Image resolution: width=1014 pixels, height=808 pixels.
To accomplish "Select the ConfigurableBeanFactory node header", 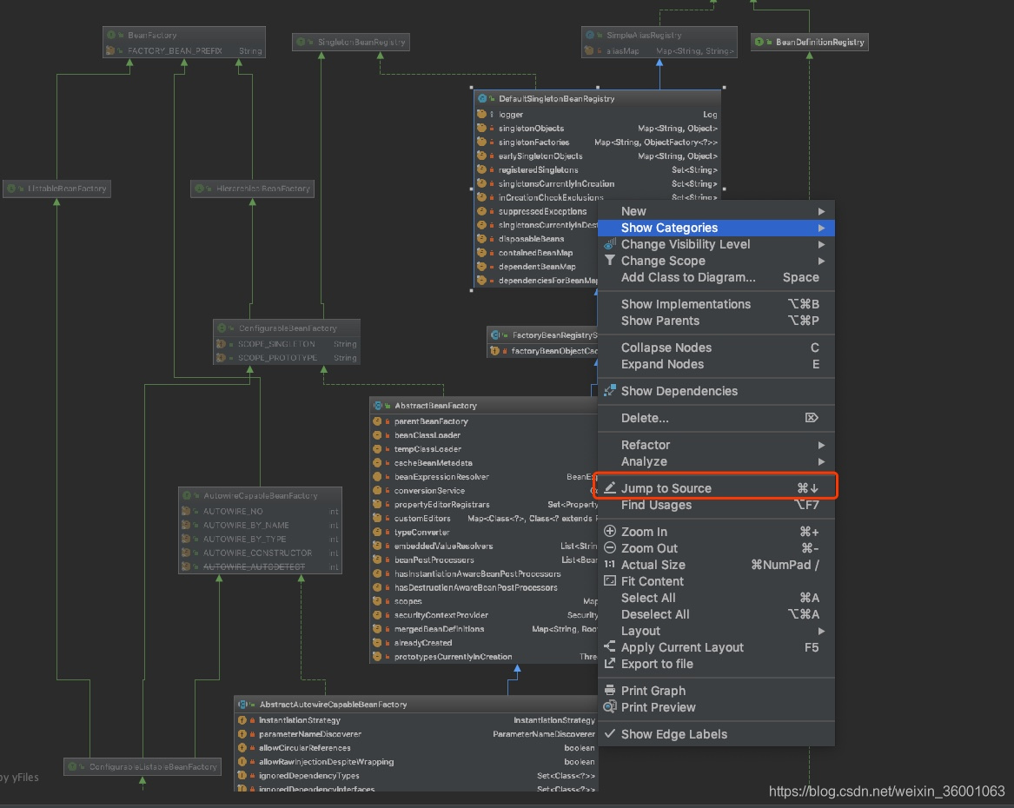I will pos(287,328).
